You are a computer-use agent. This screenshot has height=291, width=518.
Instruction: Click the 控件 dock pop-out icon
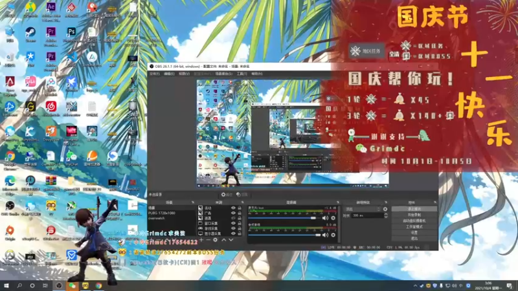(434, 202)
